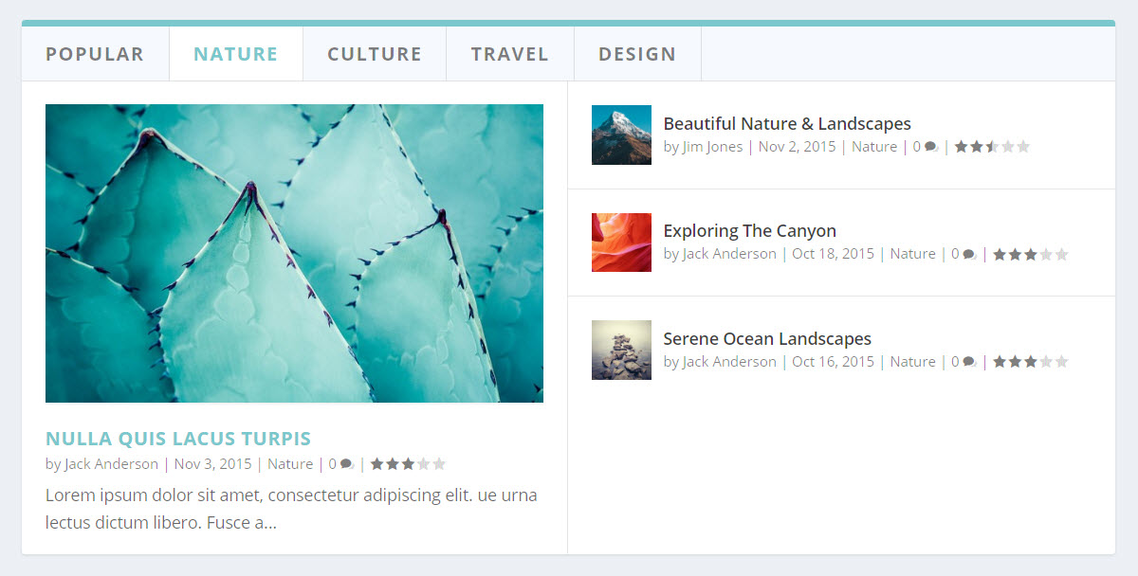Screen dimensions: 1138x576
Task: Click the star rating for Beautiful Nature & Landscapes
Action: click(x=992, y=147)
